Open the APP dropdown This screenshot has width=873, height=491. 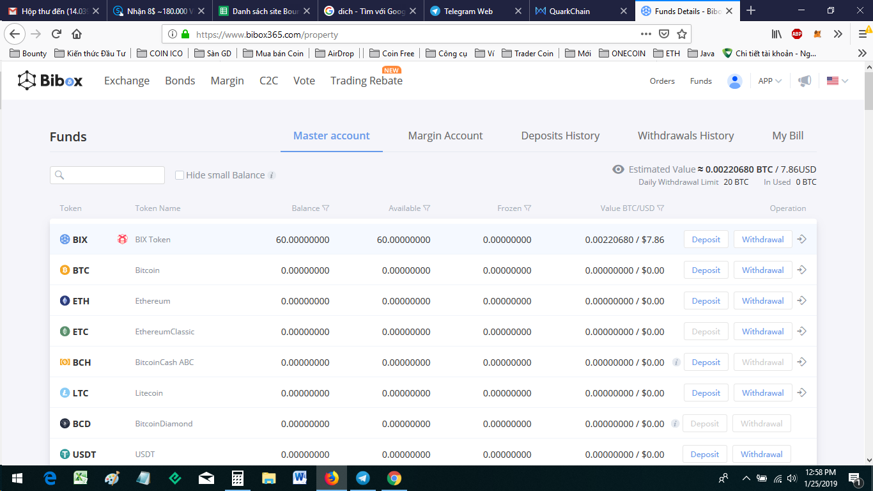click(769, 81)
